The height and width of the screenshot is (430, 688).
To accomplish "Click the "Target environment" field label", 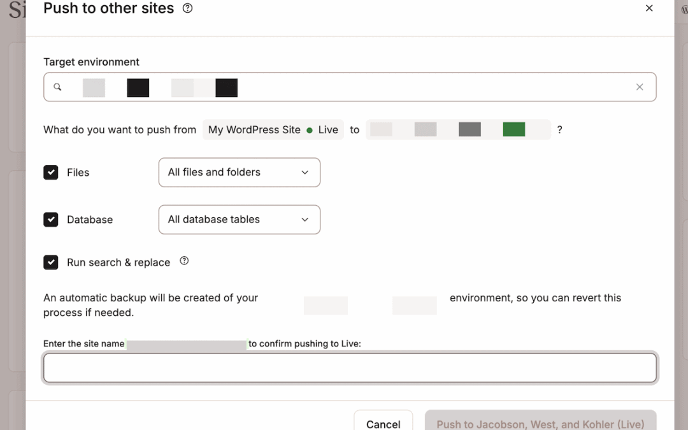I will (91, 62).
